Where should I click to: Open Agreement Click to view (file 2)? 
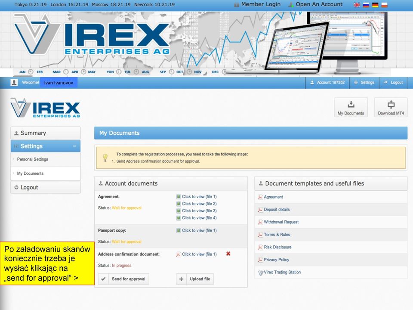tap(199, 204)
